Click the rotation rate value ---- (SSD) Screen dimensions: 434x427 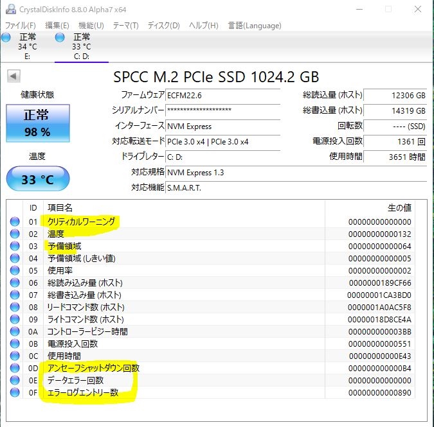pos(395,126)
